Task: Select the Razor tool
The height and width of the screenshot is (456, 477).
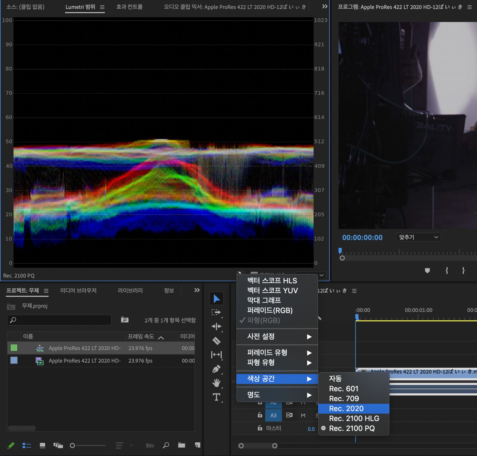Action: click(x=216, y=341)
